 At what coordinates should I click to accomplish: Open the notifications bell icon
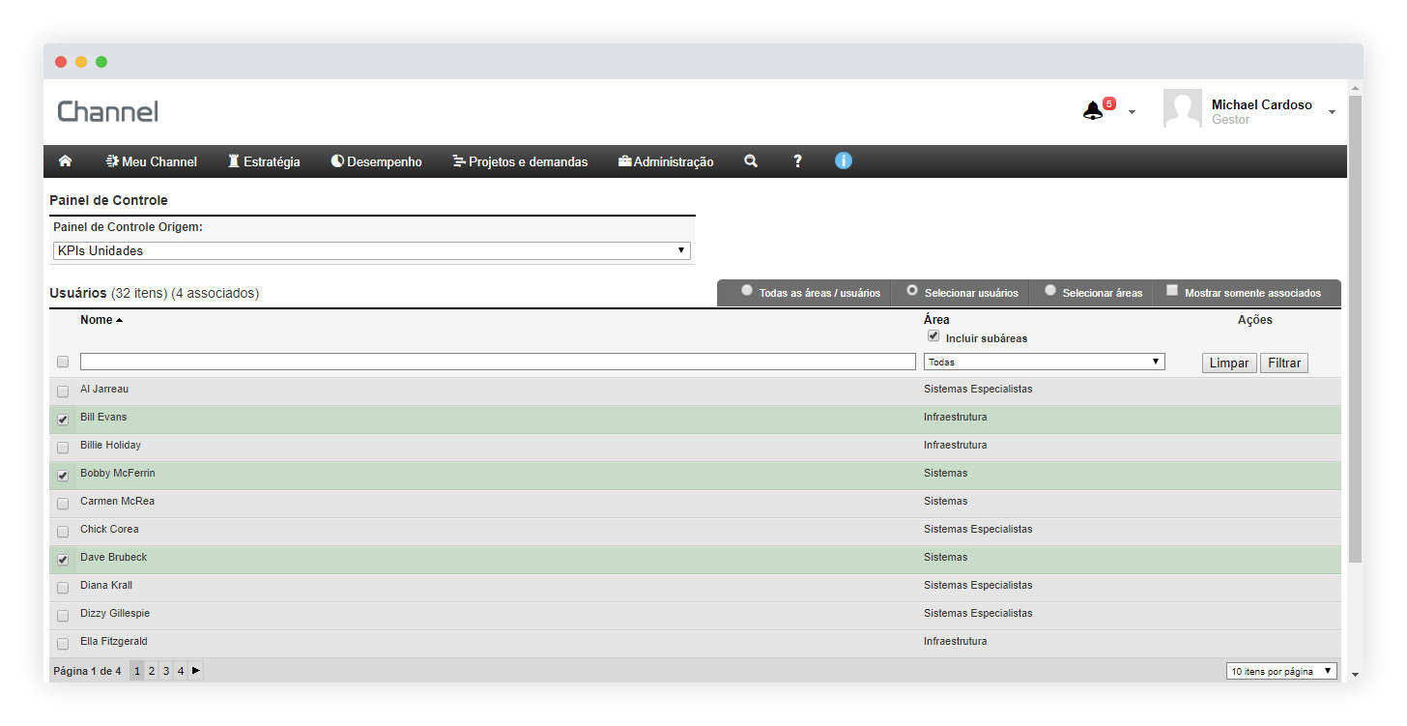point(1093,110)
